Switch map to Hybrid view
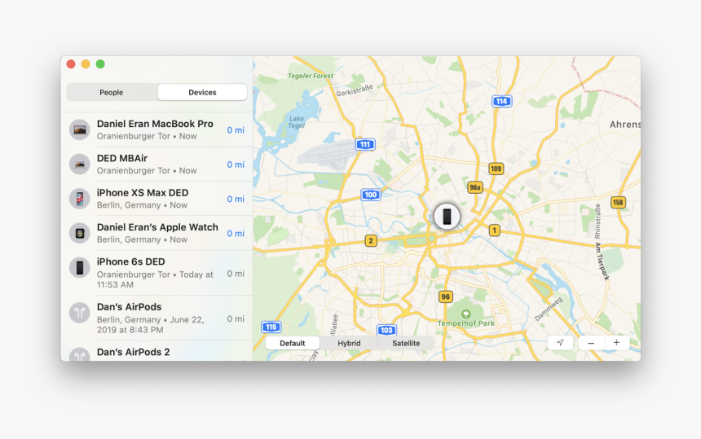The image size is (701, 439). [349, 343]
